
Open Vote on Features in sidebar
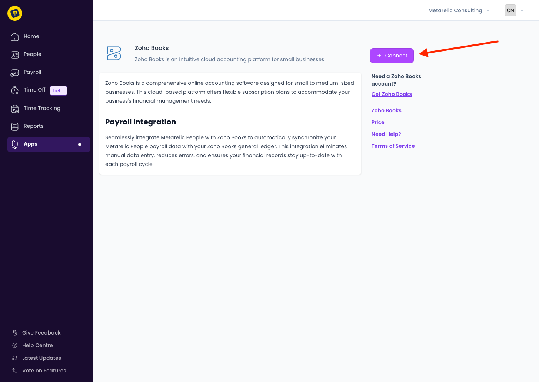44,371
